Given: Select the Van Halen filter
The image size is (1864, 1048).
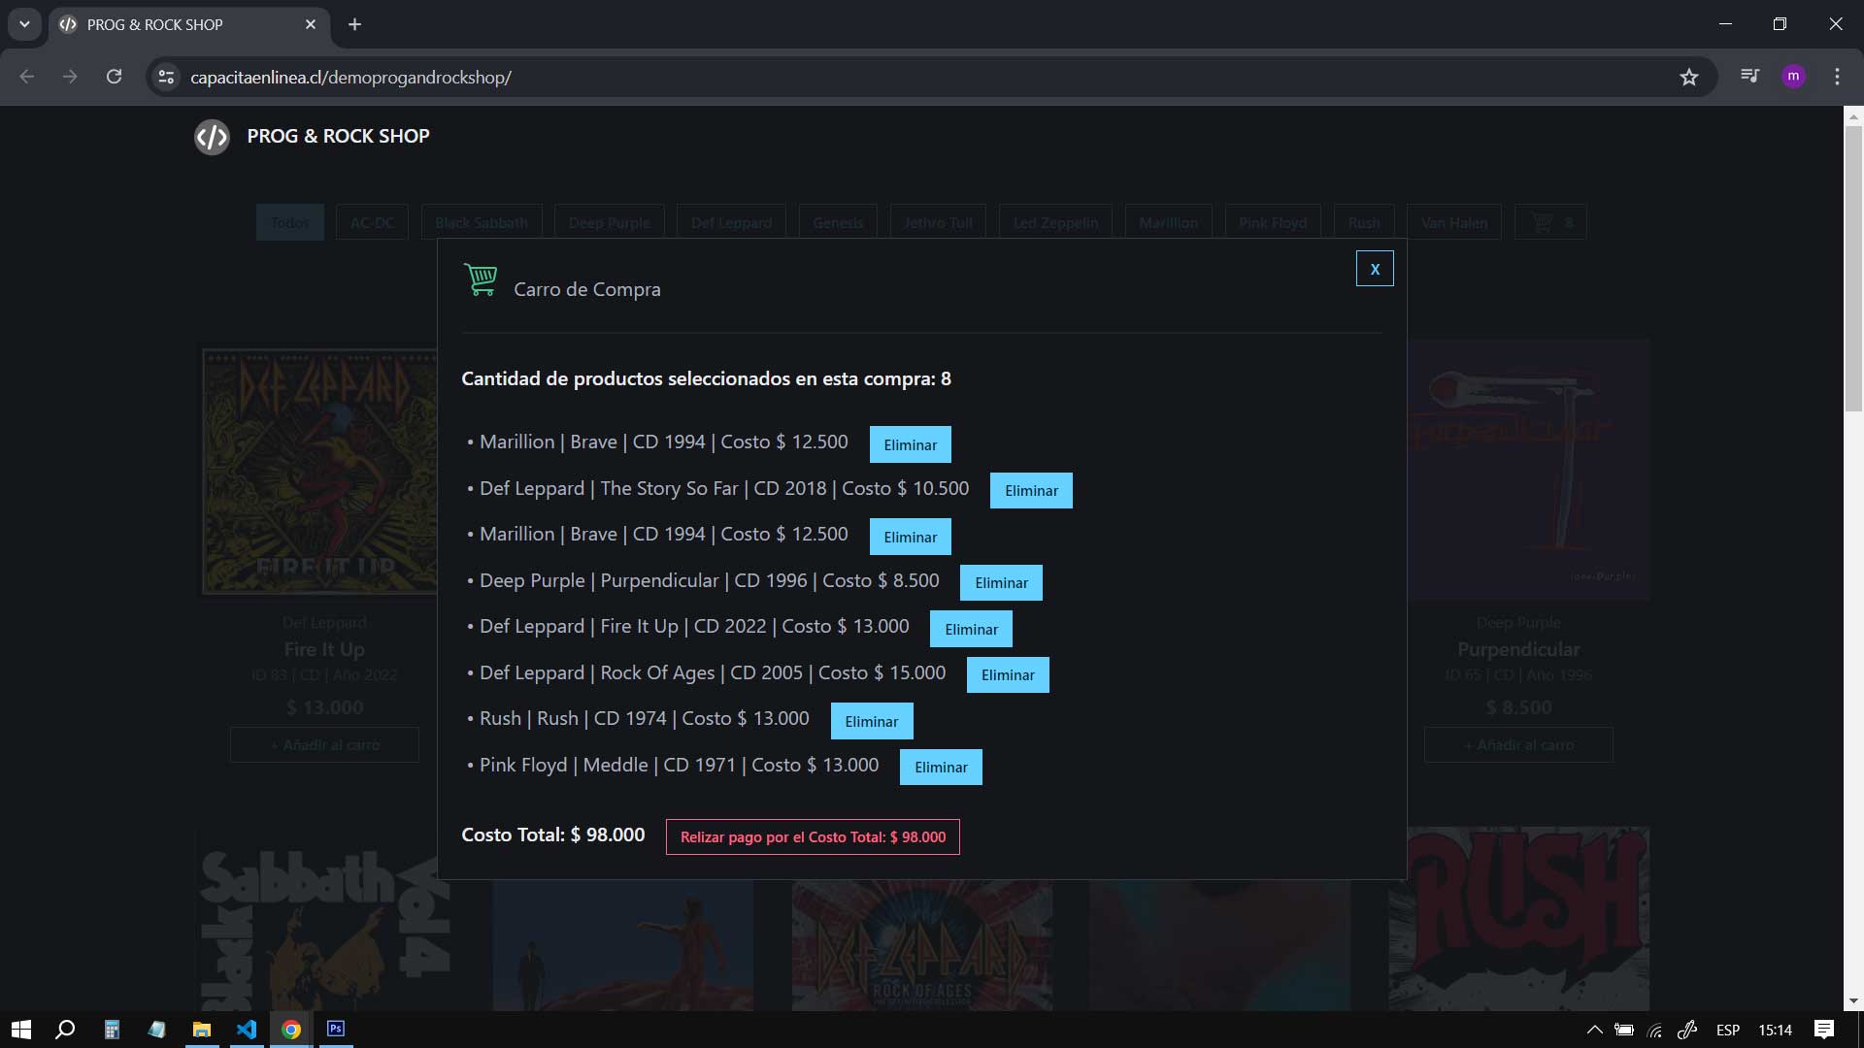Looking at the screenshot, I should point(1454,223).
